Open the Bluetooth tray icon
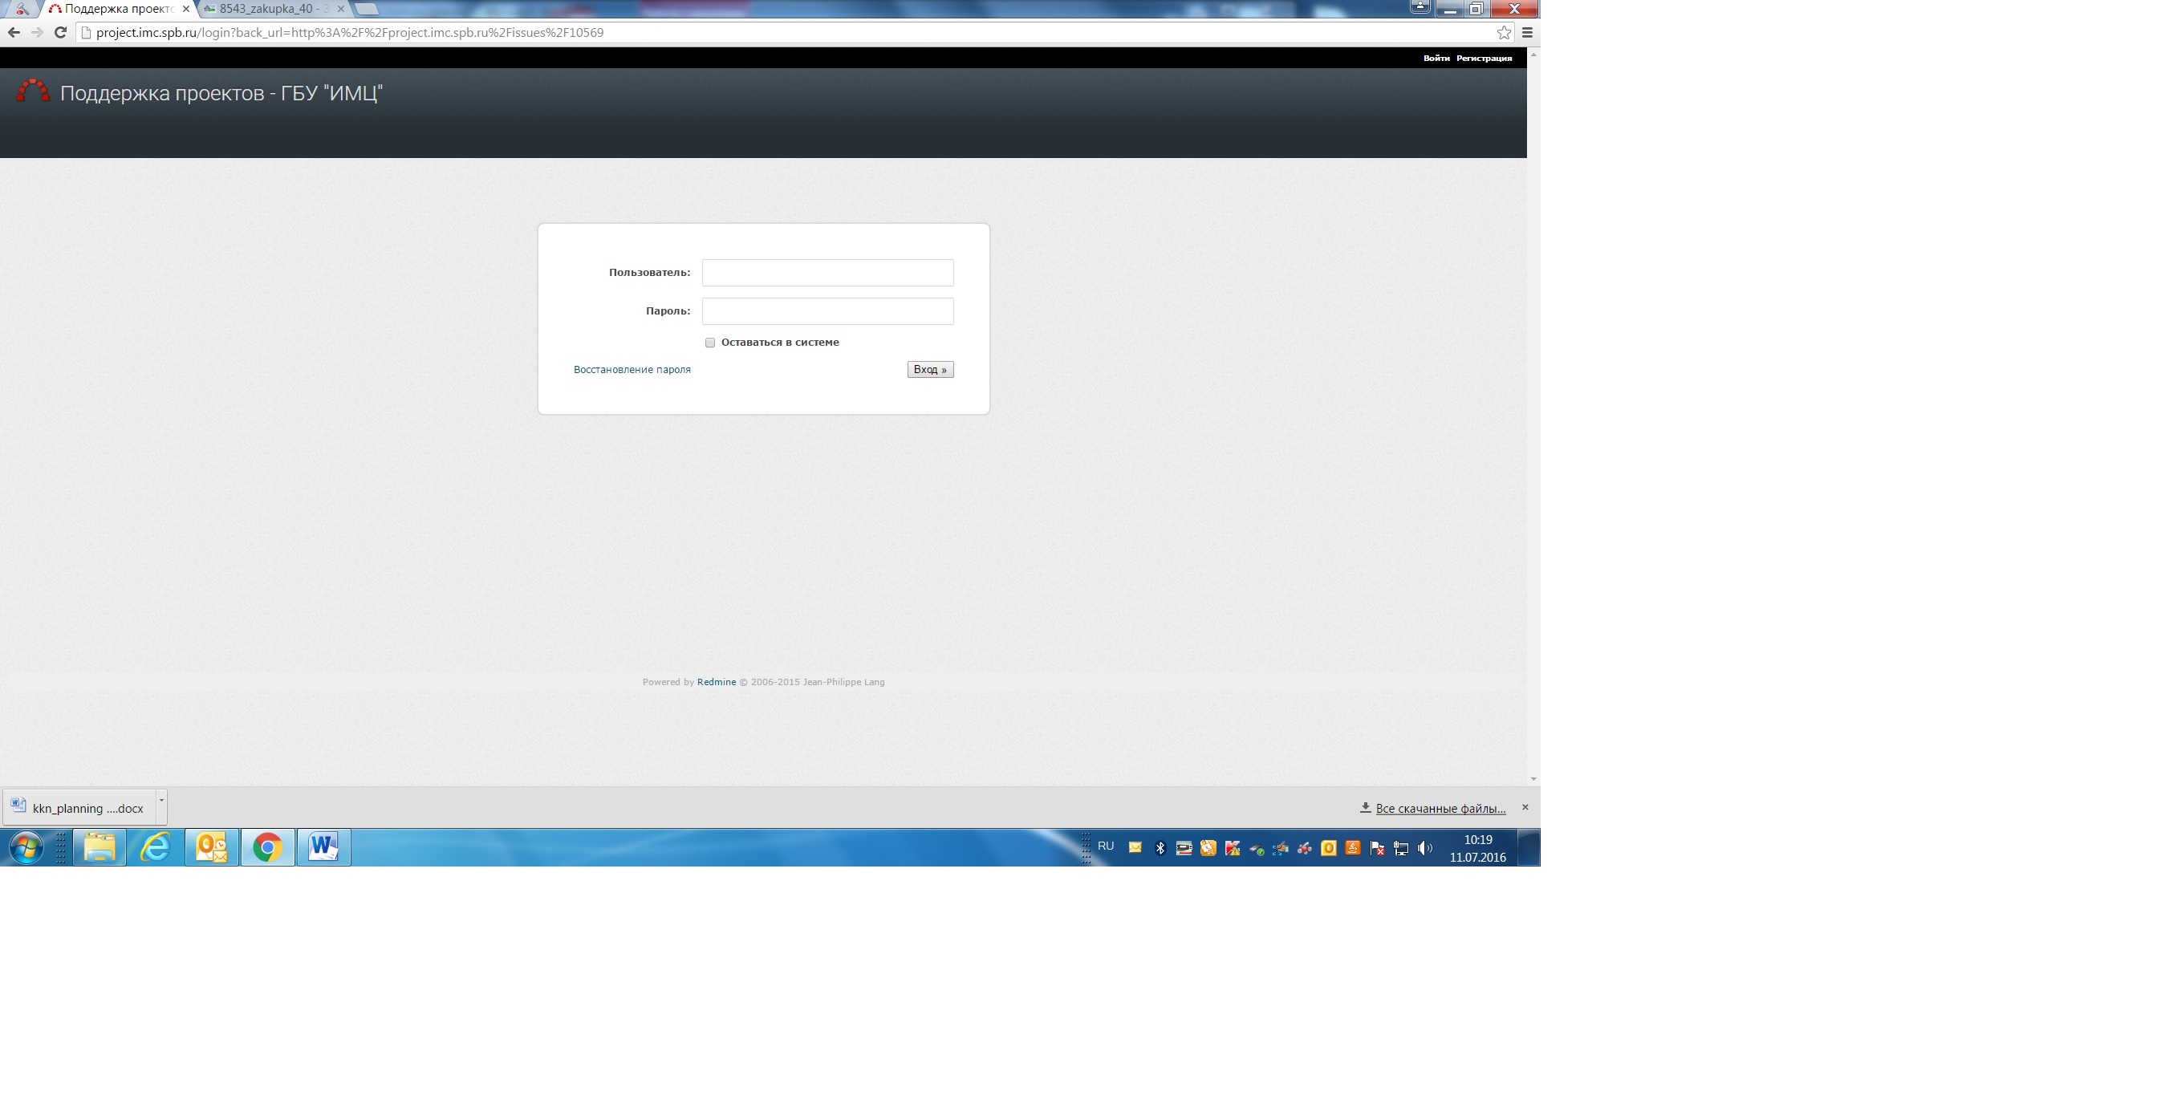Viewport: 2173px width, 1104px height. pyautogui.click(x=1160, y=848)
